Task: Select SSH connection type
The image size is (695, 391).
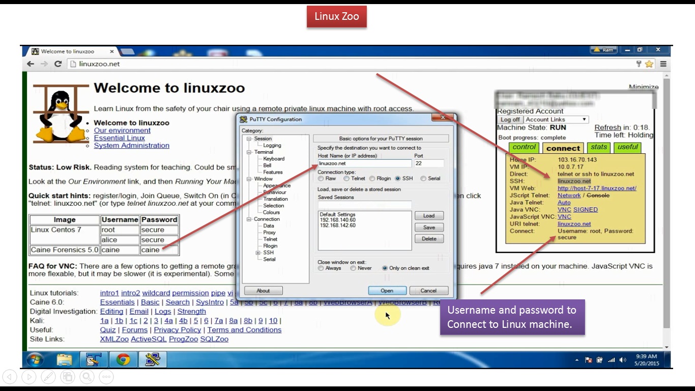Action: pos(398,179)
